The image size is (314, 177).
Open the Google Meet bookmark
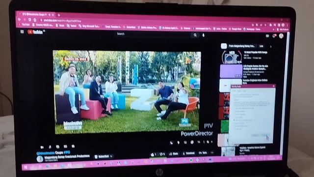(235, 29)
